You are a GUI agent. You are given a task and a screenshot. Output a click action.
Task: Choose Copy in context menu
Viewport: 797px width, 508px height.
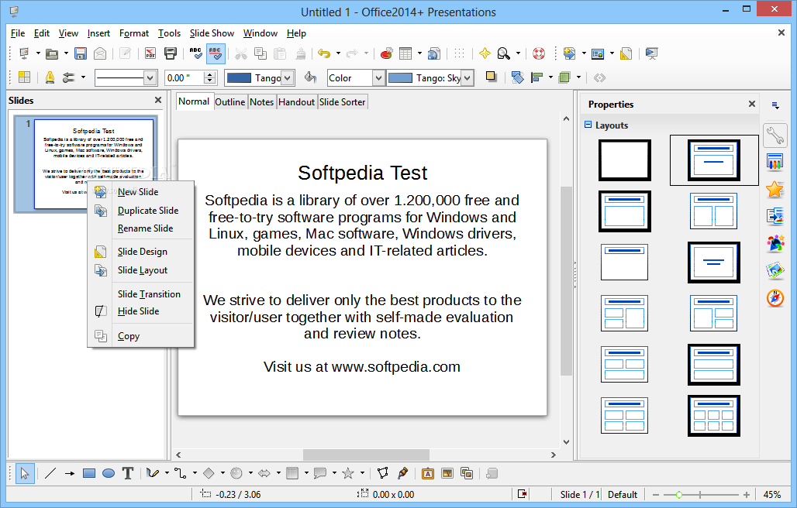[141, 336]
